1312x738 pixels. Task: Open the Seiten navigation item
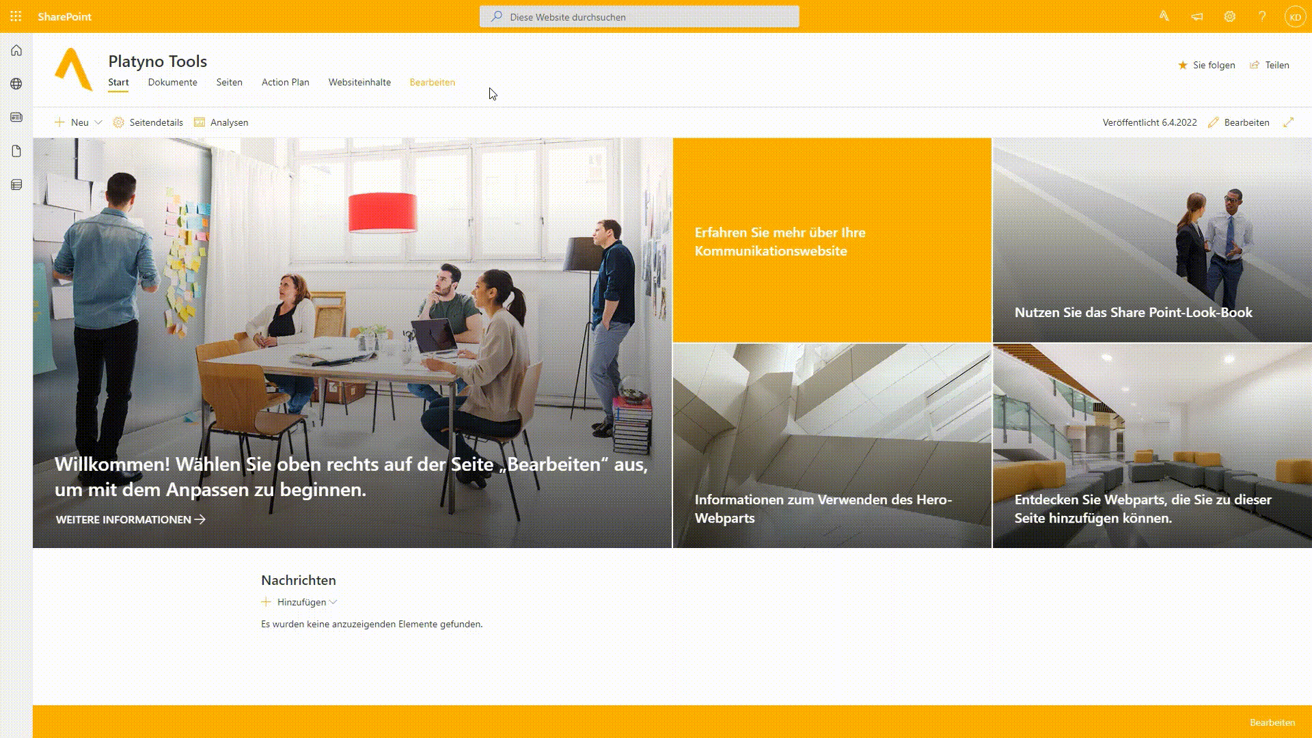click(230, 82)
